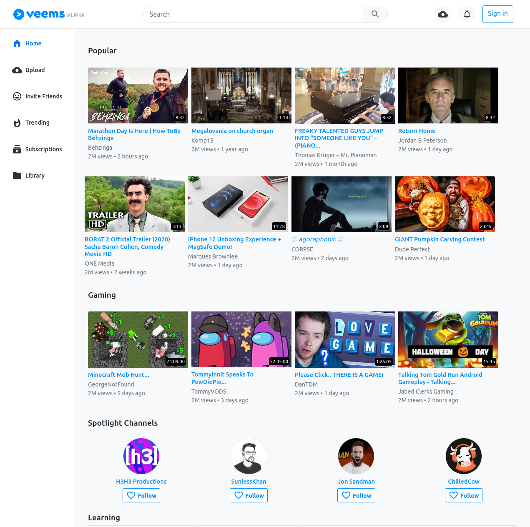Click 'TommyInnit Speaks To PewDiePie...' title link

tap(222, 378)
